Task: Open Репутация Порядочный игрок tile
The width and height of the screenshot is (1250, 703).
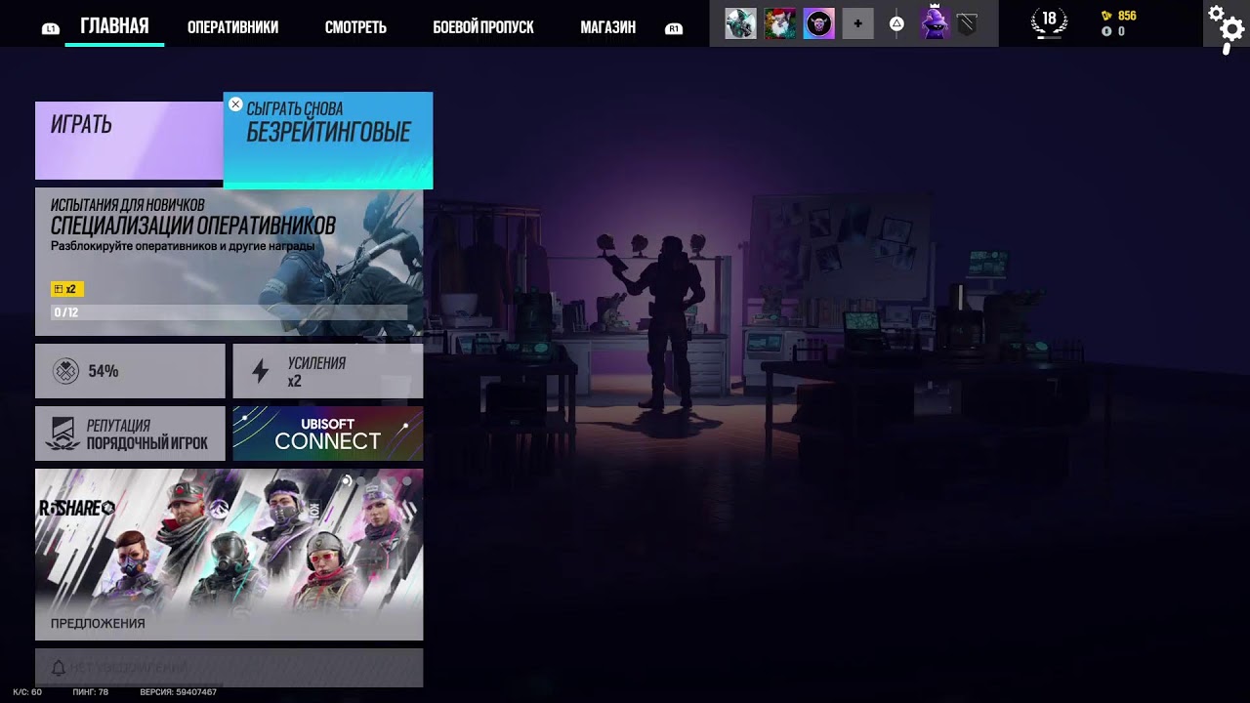Action: point(130,434)
